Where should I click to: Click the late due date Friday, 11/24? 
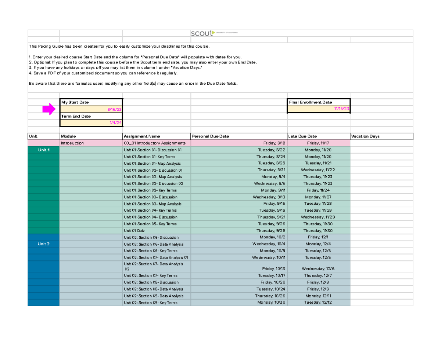point(318,190)
